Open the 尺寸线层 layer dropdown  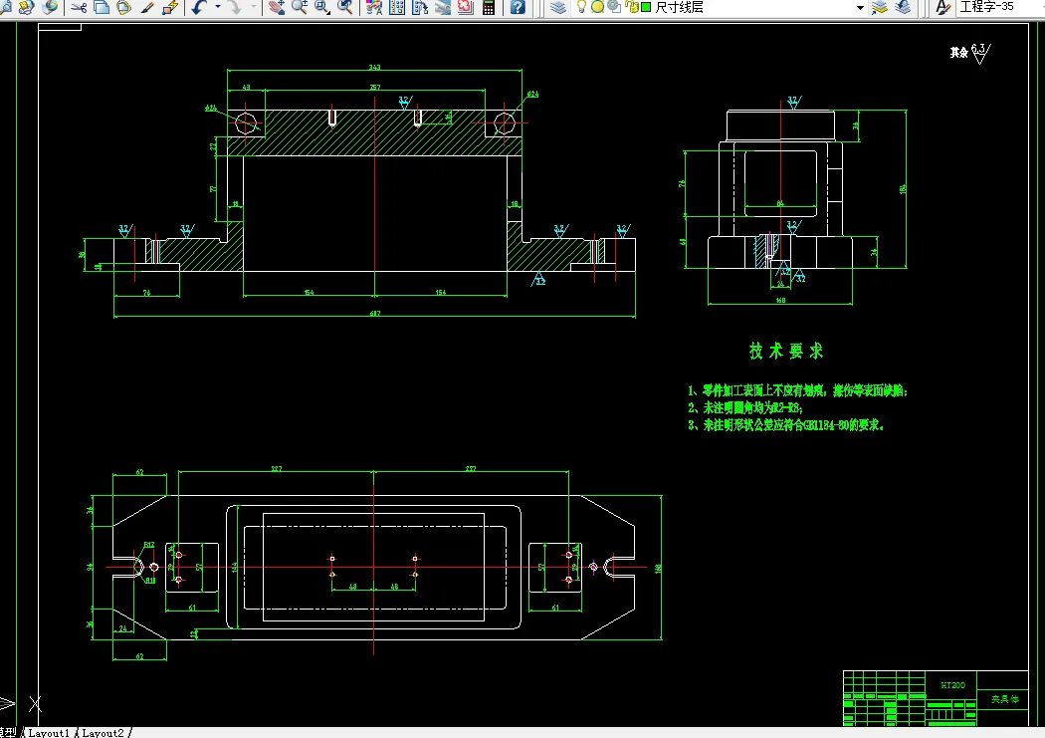pyautogui.click(x=861, y=8)
